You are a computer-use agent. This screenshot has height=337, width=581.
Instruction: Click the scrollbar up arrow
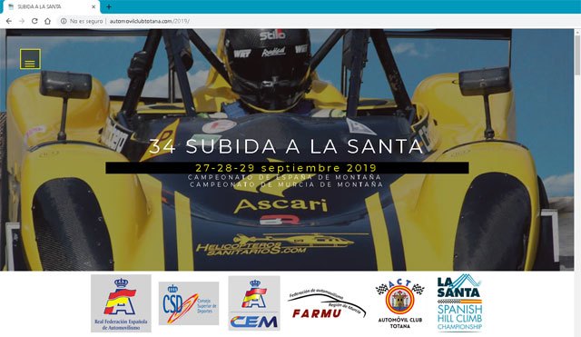click(577, 33)
